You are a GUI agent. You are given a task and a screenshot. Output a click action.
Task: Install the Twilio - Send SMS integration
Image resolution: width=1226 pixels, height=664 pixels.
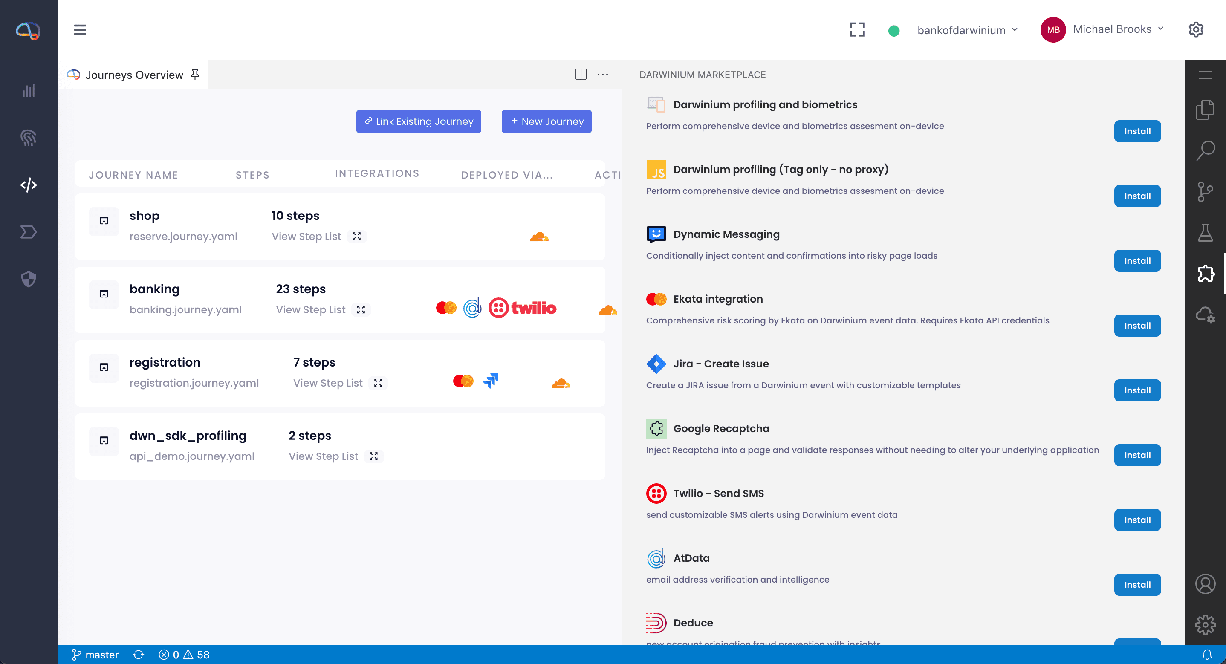(x=1137, y=520)
